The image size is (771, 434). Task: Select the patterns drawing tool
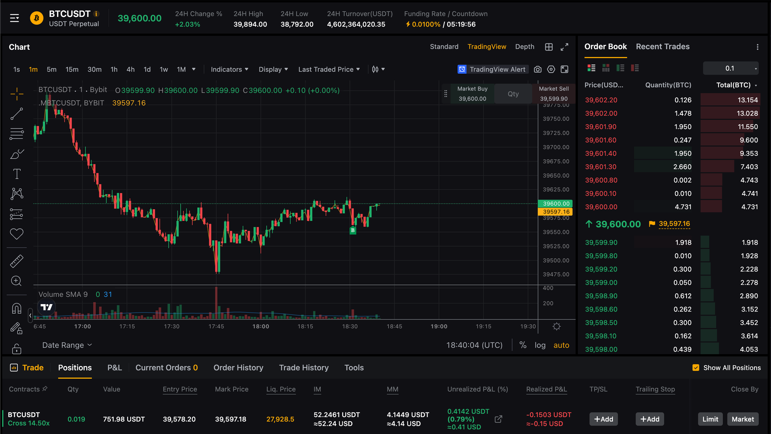[x=17, y=193]
